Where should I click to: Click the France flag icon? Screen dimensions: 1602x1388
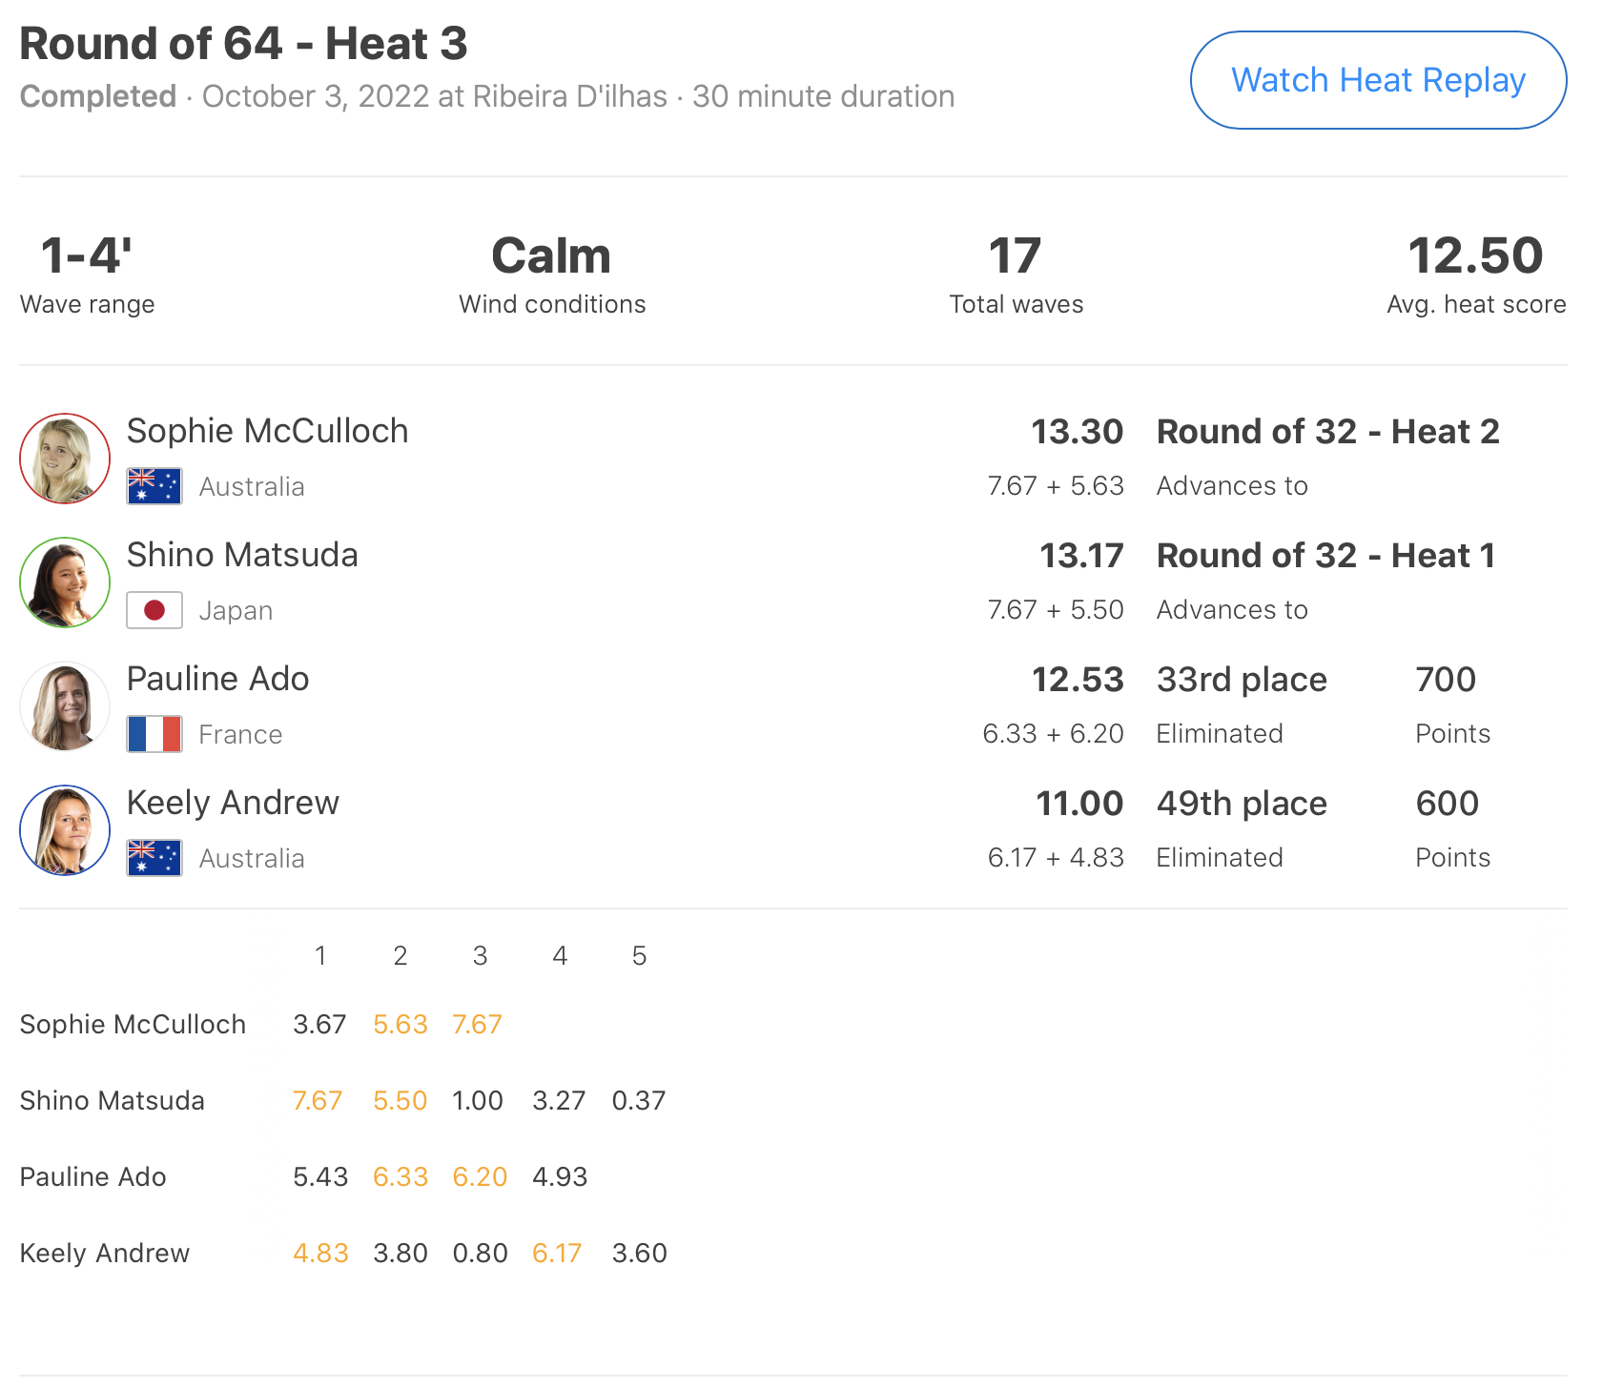pyautogui.click(x=154, y=734)
